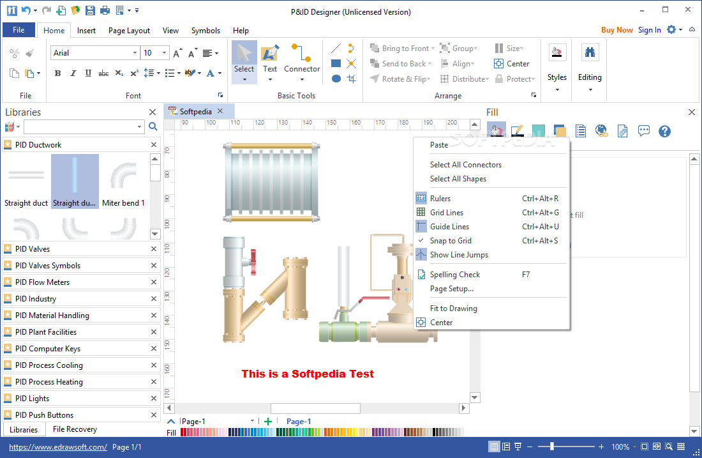The image size is (702, 458).
Task: Select the crop tool icon
Action: [352, 79]
